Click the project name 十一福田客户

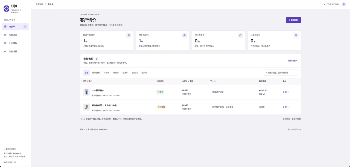click(x=98, y=90)
